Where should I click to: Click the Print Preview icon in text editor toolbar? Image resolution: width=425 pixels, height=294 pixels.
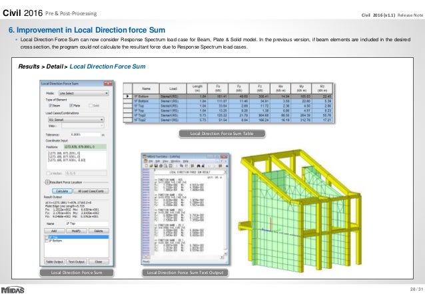(x=166, y=166)
